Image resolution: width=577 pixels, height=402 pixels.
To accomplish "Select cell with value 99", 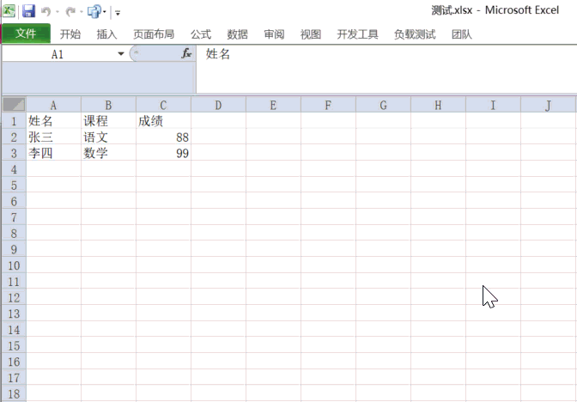I will pos(163,153).
